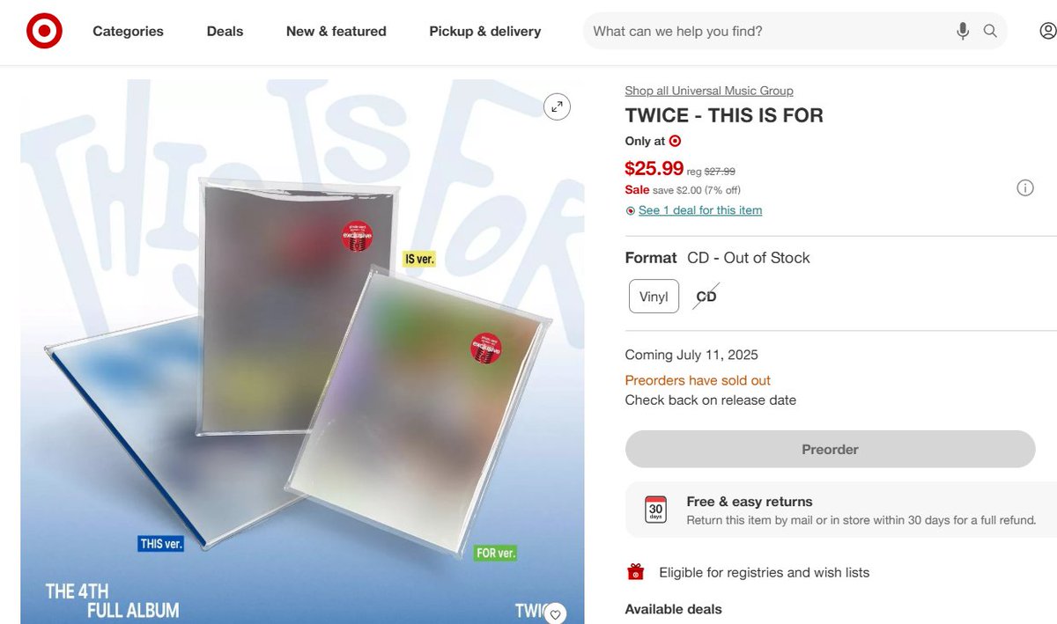
Task: Open the account profile icon
Action: click(1047, 32)
